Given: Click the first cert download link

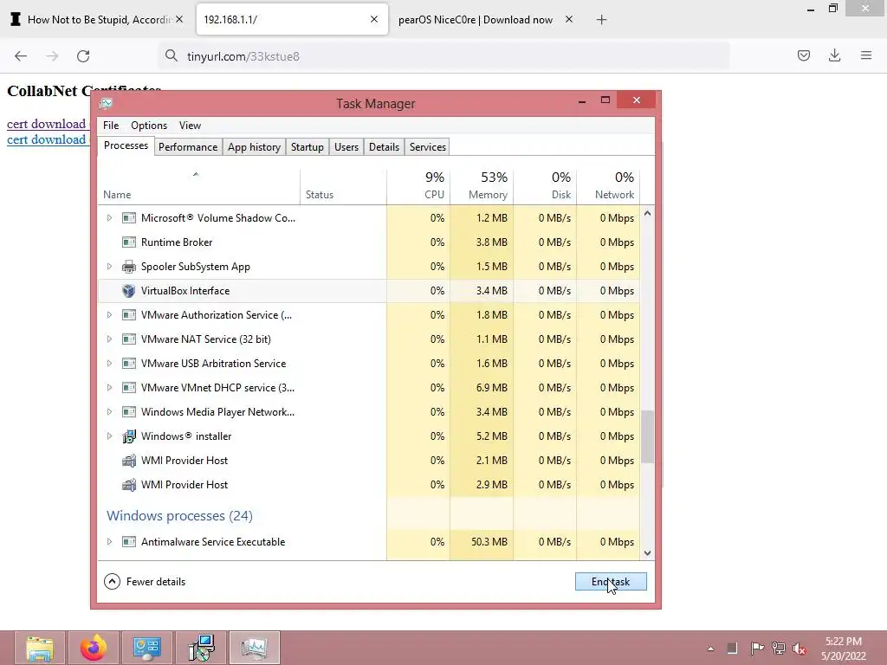Looking at the screenshot, I should [47, 124].
